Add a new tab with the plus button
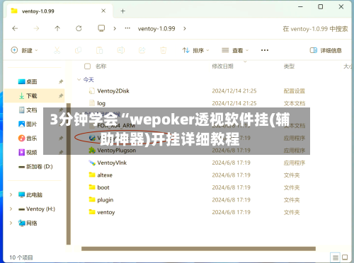The image size is (354, 263). [x=122, y=11]
